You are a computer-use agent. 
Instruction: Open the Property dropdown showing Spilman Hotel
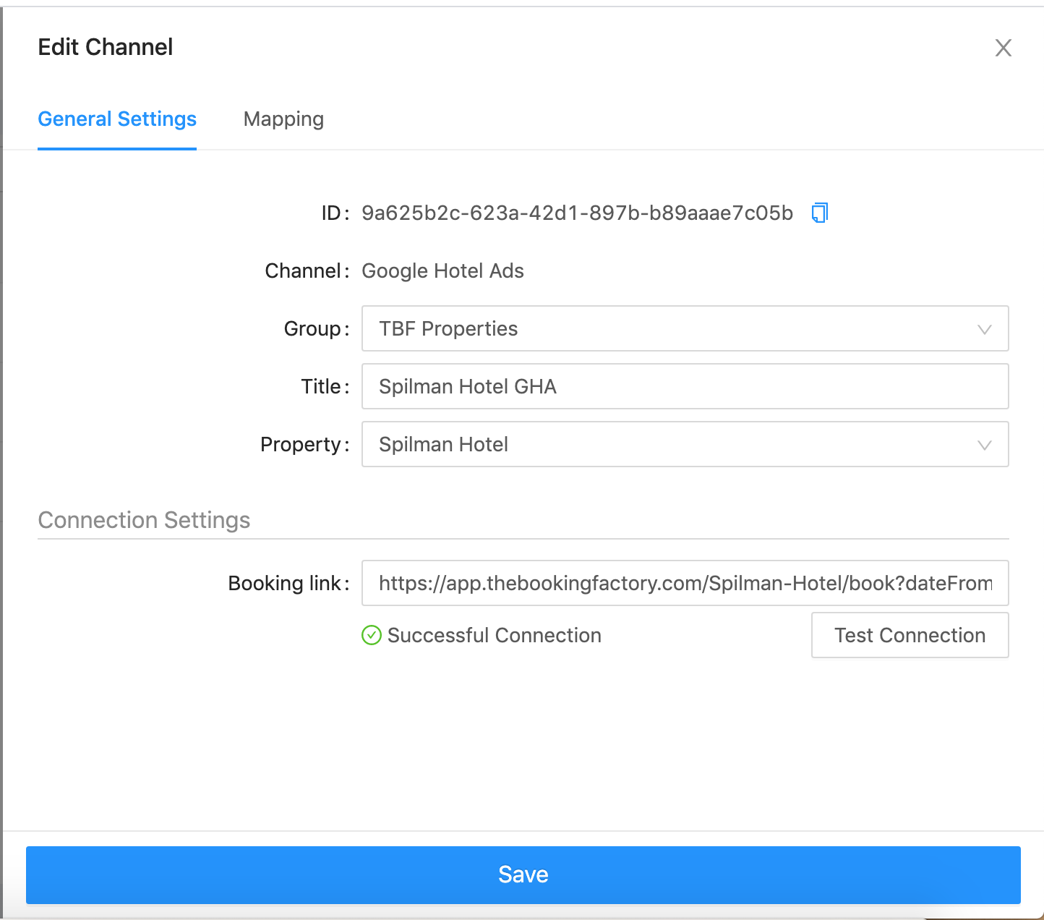685,444
